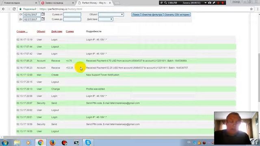Pause the recording in the recorder toolbar
This screenshot has width=260, height=146.
(219, 3)
